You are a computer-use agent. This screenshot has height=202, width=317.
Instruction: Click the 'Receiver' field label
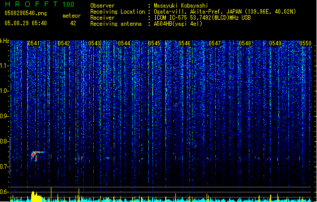coord(102,18)
